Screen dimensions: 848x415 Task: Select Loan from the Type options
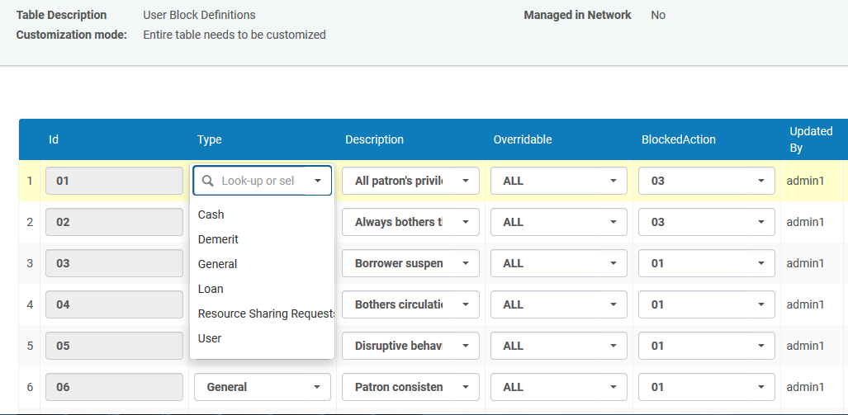(x=211, y=289)
